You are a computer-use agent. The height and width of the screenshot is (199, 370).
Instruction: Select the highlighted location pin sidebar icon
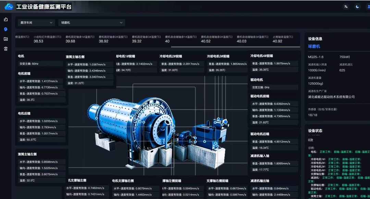(x=6, y=29)
